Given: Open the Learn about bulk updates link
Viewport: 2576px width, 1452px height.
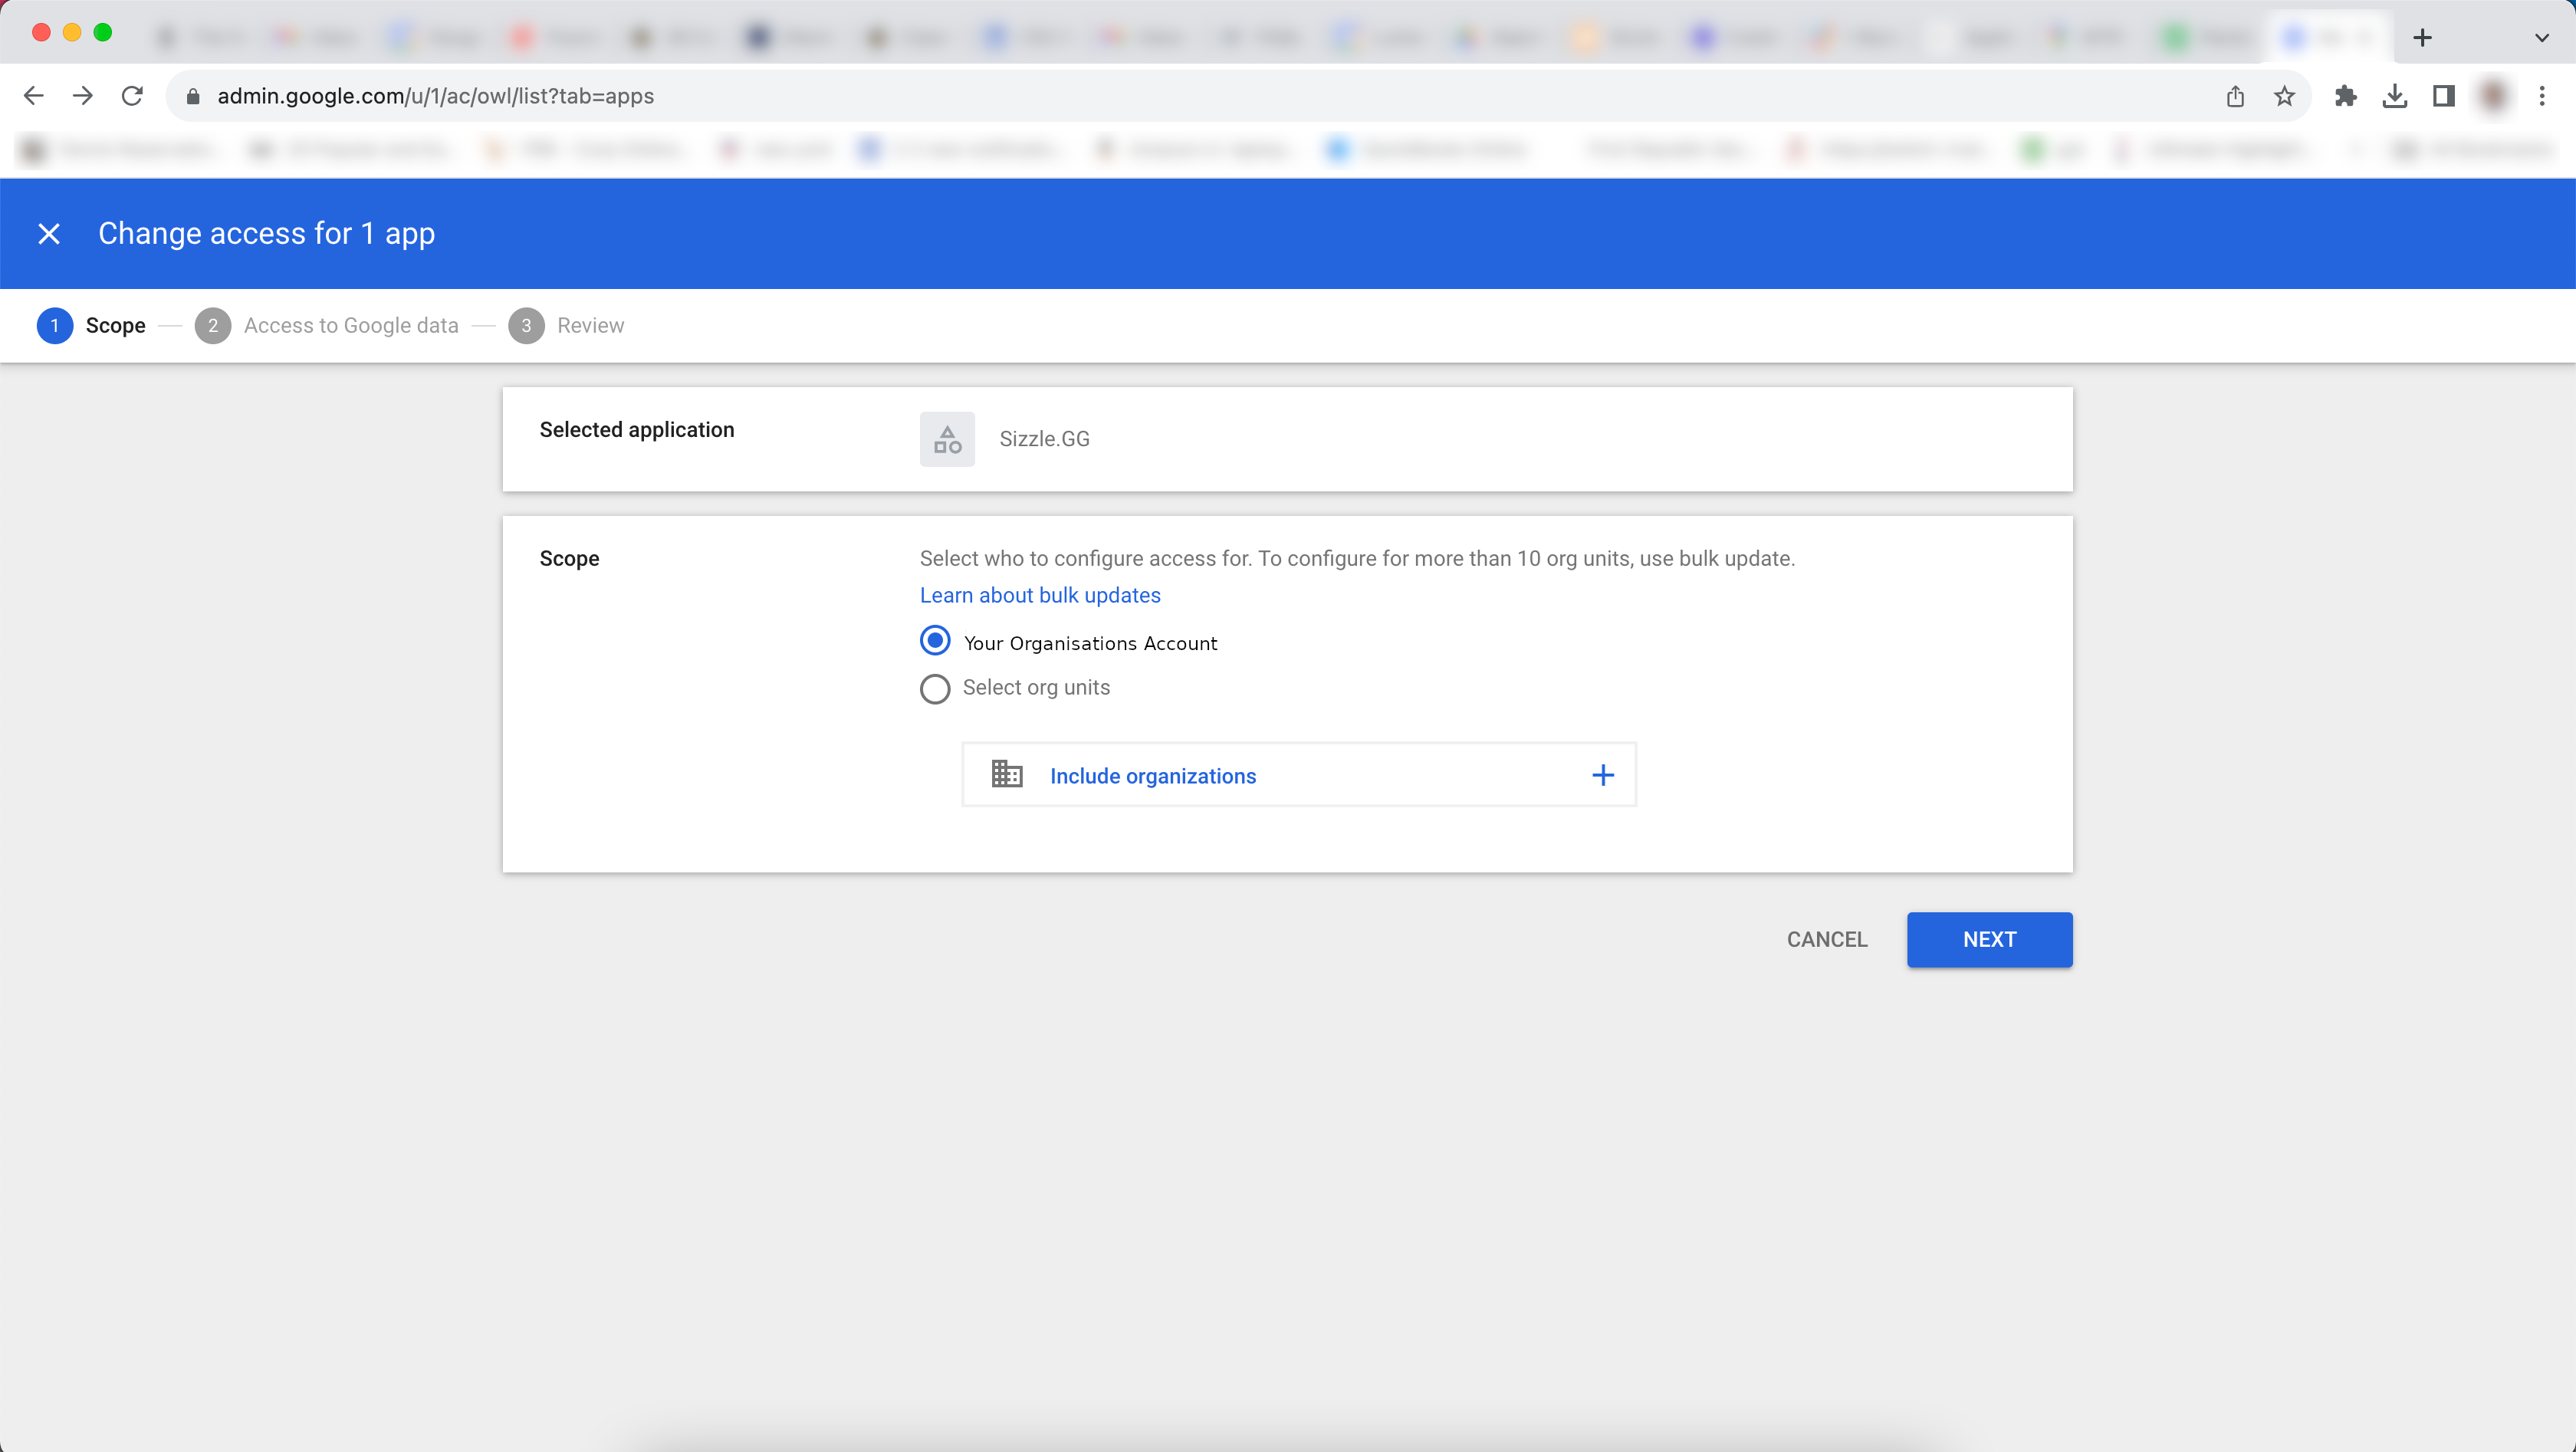Looking at the screenshot, I should click(x=1040, y=595).
